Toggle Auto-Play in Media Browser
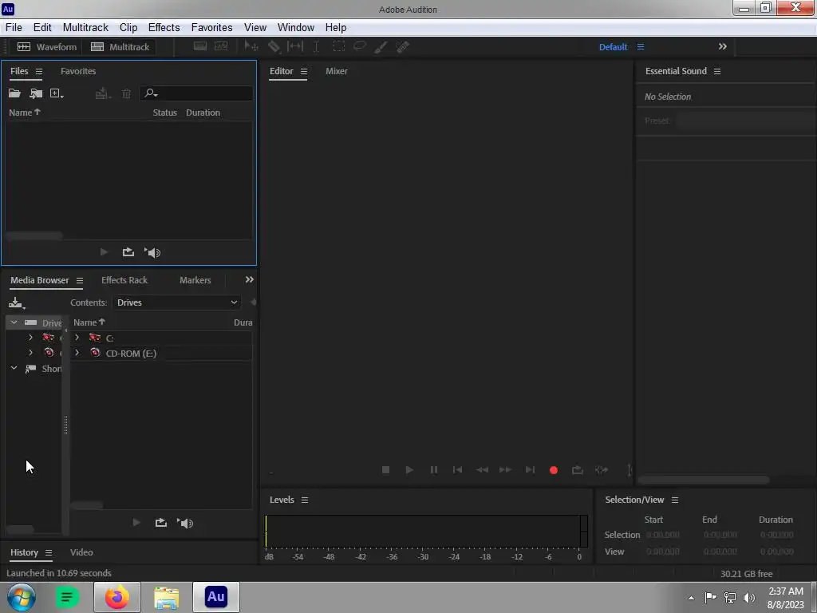Viewport: 817px width, 613px height. pyautogui.click(x=185, y=523)
